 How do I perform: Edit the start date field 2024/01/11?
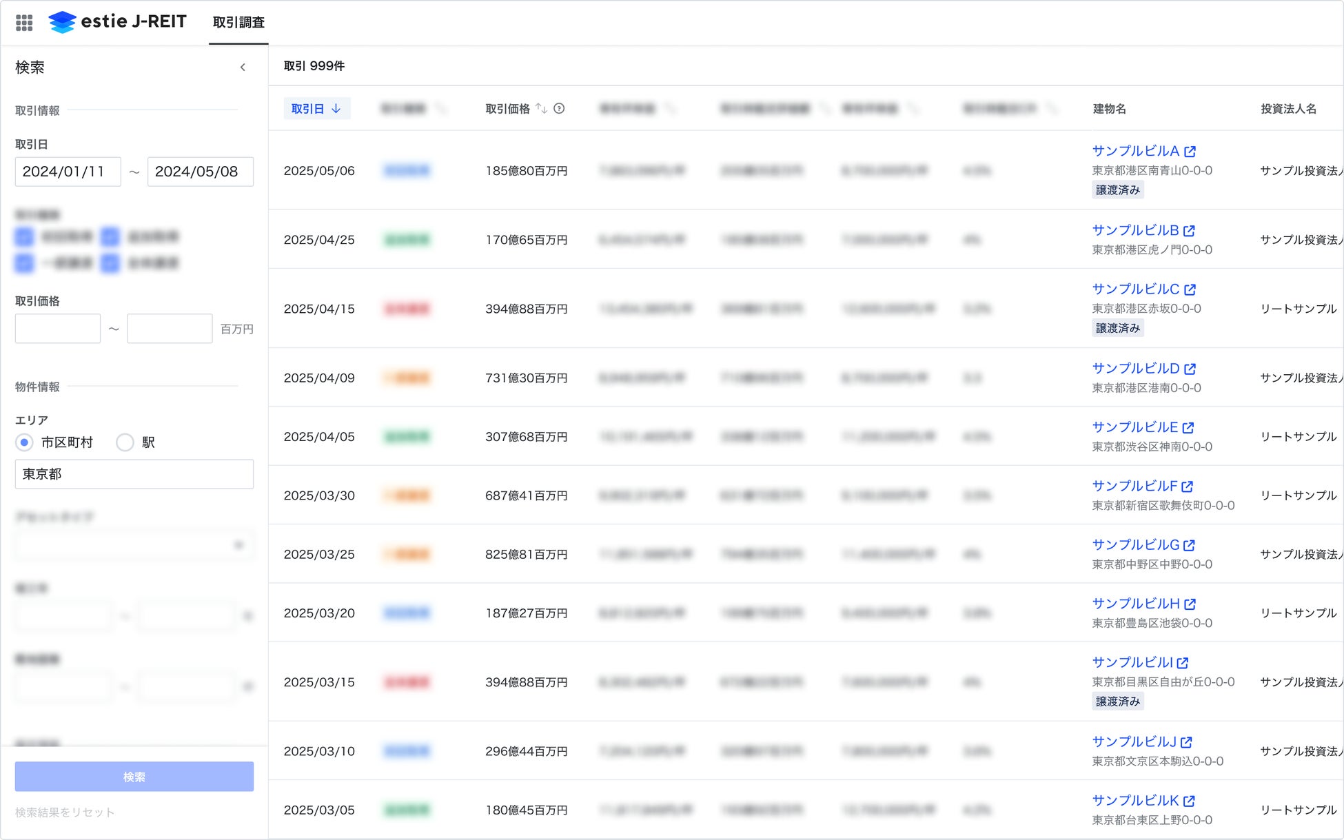coord(68,172)
